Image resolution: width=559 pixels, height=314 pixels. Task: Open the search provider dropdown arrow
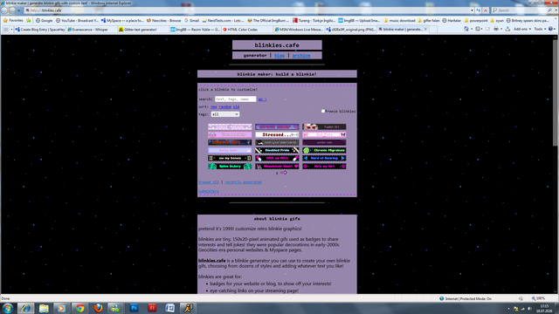click(556, 10)
